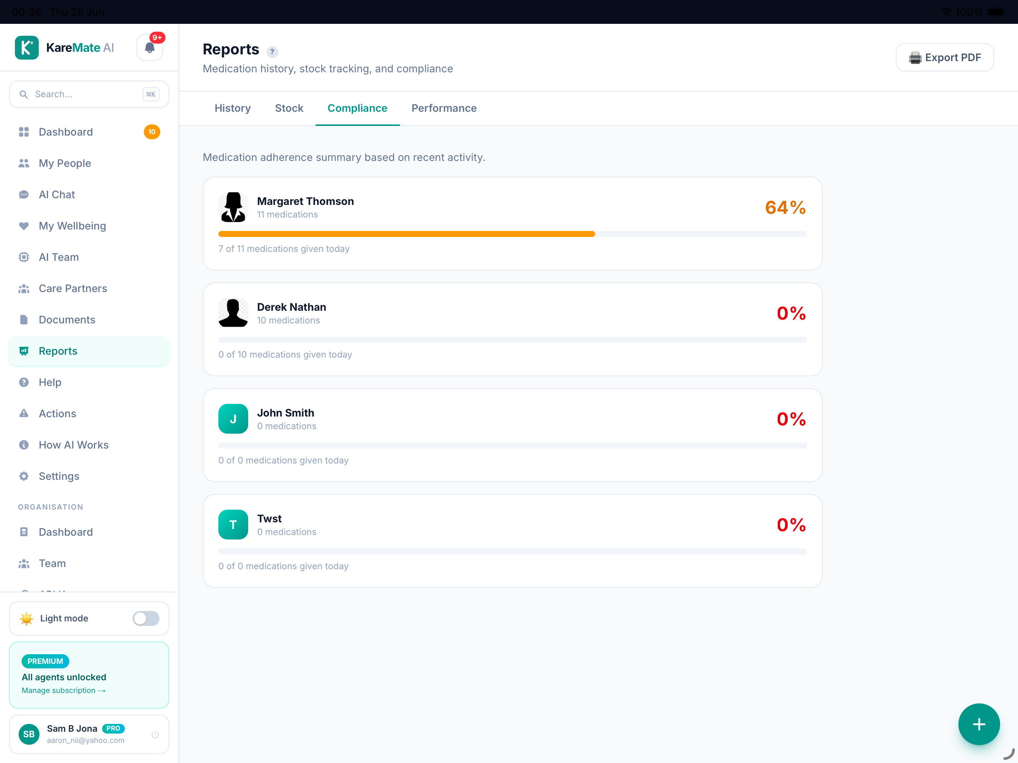Screen dimensions: 1018x763
Task: Click the Care Partners group icon
Action: pos(24,288)
